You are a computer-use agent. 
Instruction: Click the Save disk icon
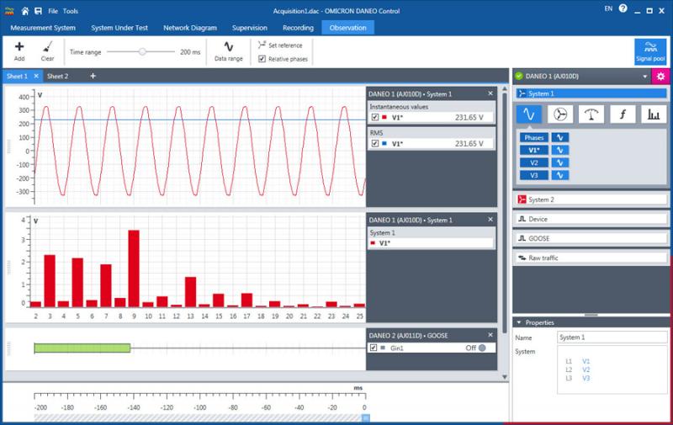(38, 11)
